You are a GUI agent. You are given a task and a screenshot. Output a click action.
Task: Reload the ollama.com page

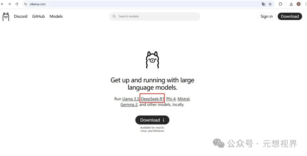pyautogui.click(x=17, y=4)
